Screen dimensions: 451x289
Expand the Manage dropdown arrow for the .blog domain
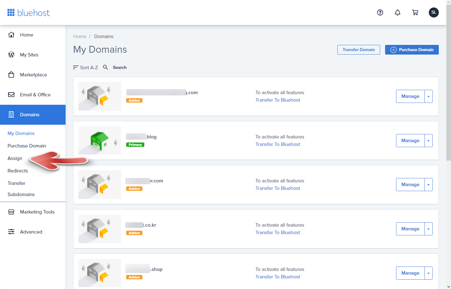coord(429,141)
